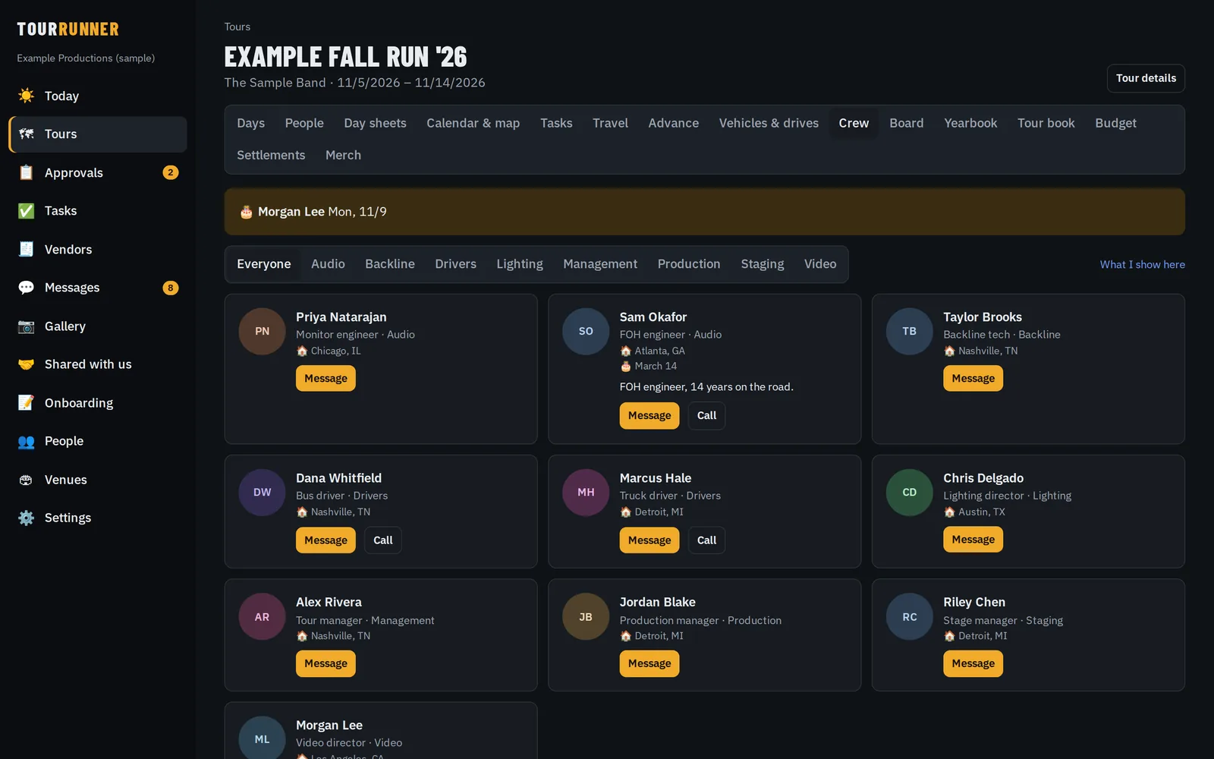The height and width of the screenshot is (759, 1214).
Task: Message Chris Delgado
Action: tap(973, 540)
